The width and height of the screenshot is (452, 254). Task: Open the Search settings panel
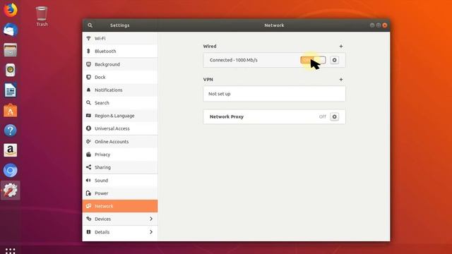[120, 103]
